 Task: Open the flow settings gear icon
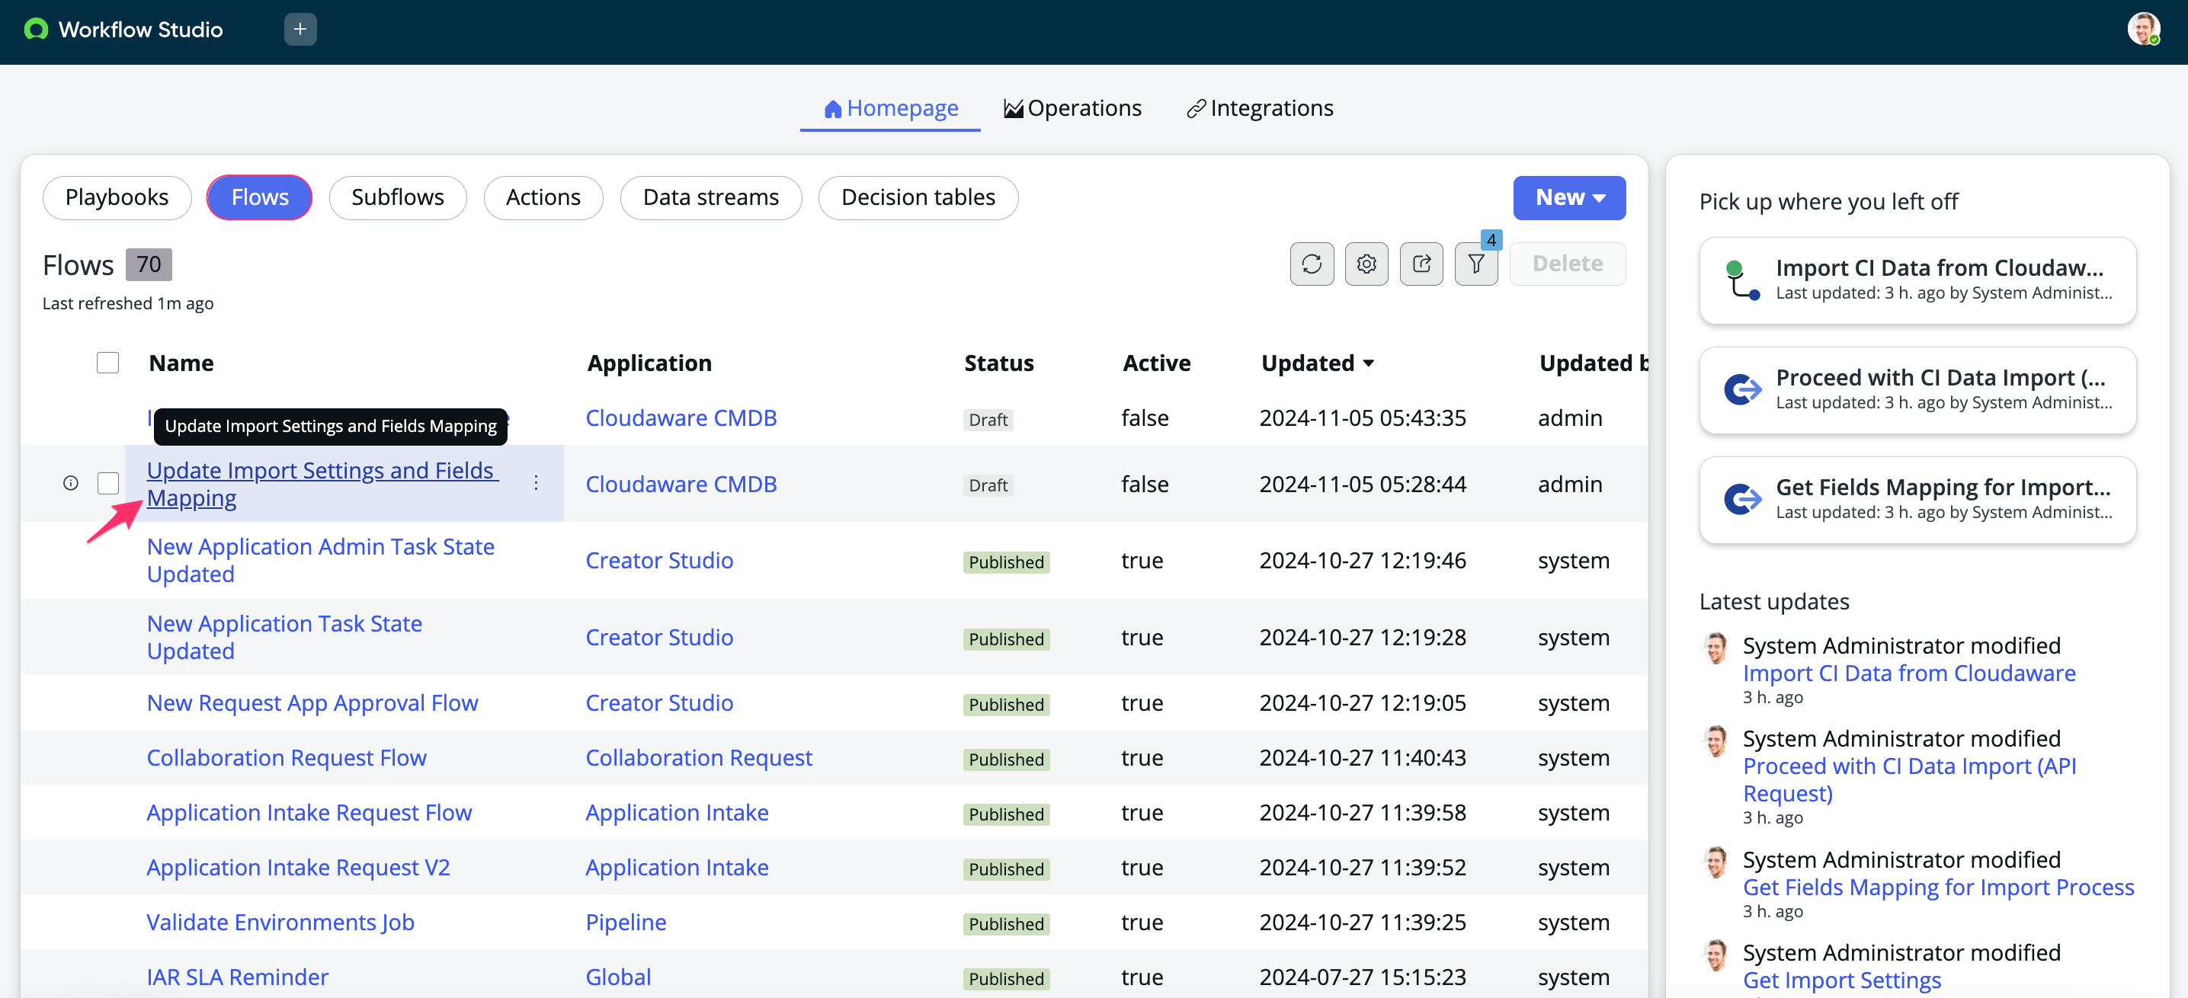pos(1367,262)
